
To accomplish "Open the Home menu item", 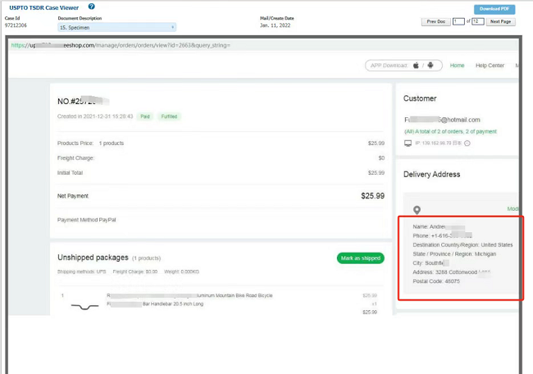I will (x=457, y=66).
